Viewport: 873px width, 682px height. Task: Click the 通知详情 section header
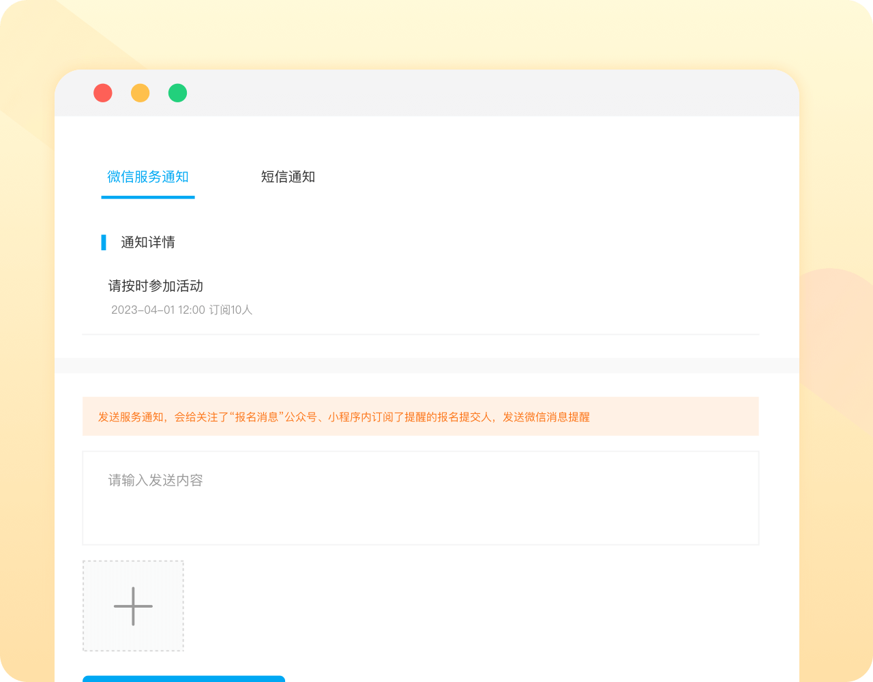pyautogui.click(x=146, y=242)
